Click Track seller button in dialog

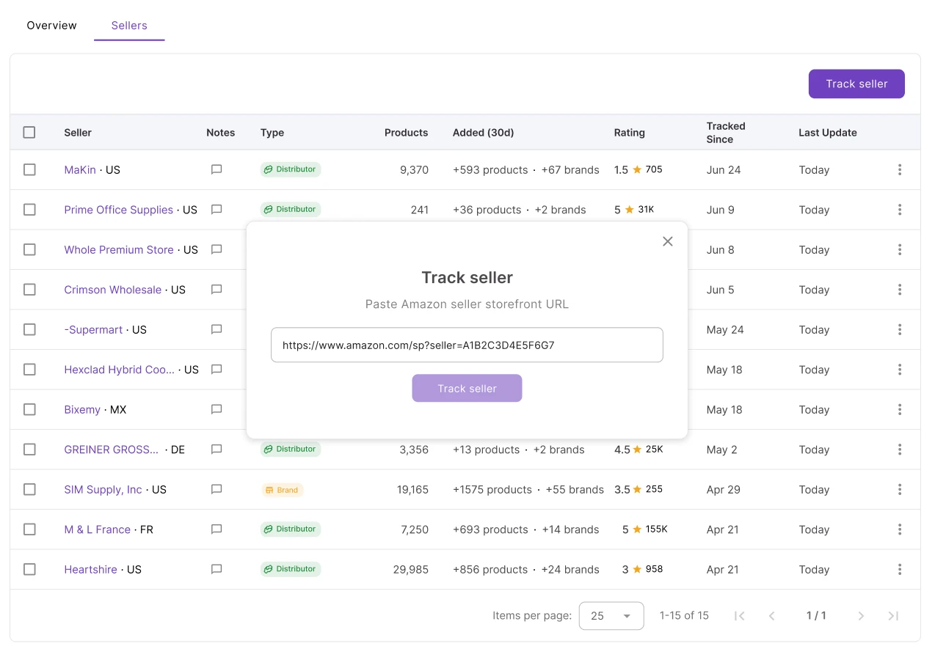pos(467,389)
